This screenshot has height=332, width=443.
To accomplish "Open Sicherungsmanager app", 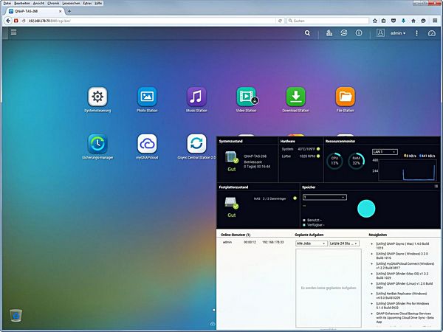I will pos(97,144).
